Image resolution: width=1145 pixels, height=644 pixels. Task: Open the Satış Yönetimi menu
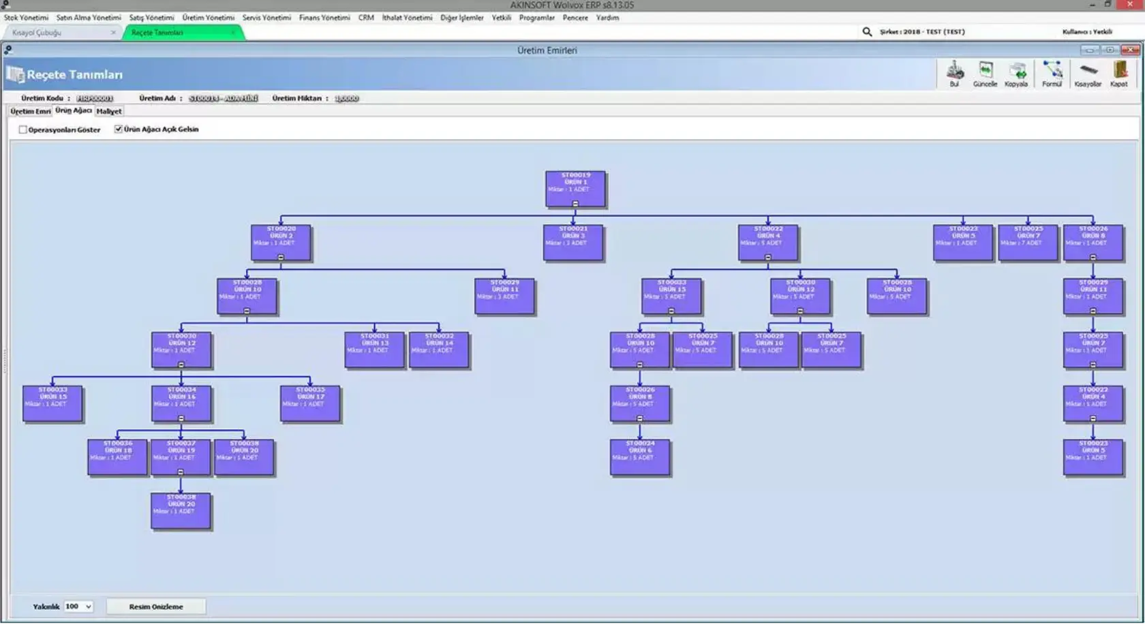pyautogui.click(x=151, y=18)
